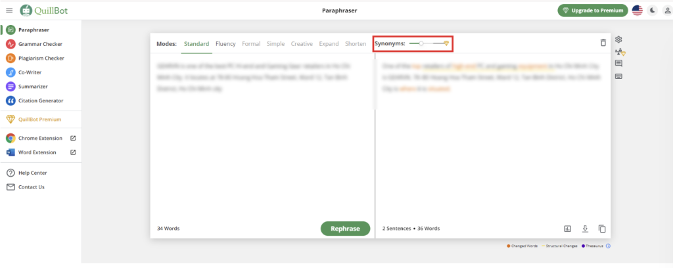Delete text with the trash icon
This screenshot has width=673, height=268.
pos(603,43)
